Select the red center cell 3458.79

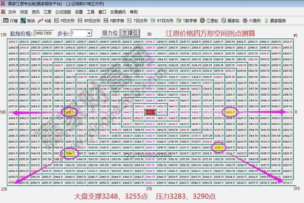tap(150, 112)
